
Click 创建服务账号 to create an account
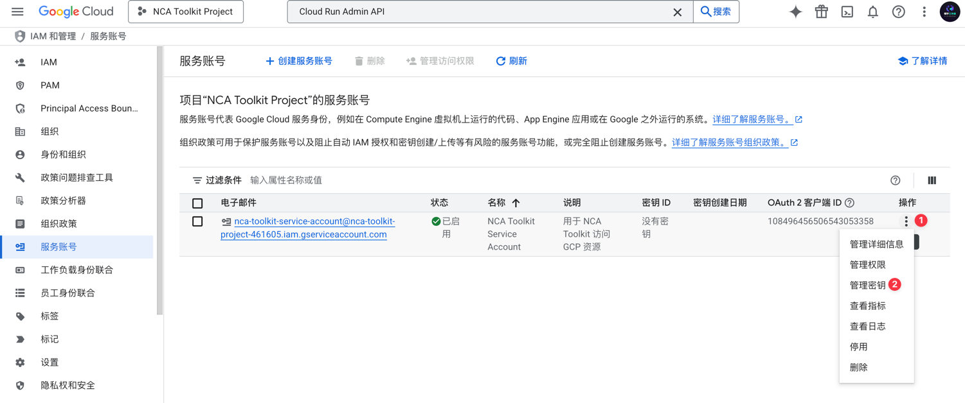[x=299, y=60]
